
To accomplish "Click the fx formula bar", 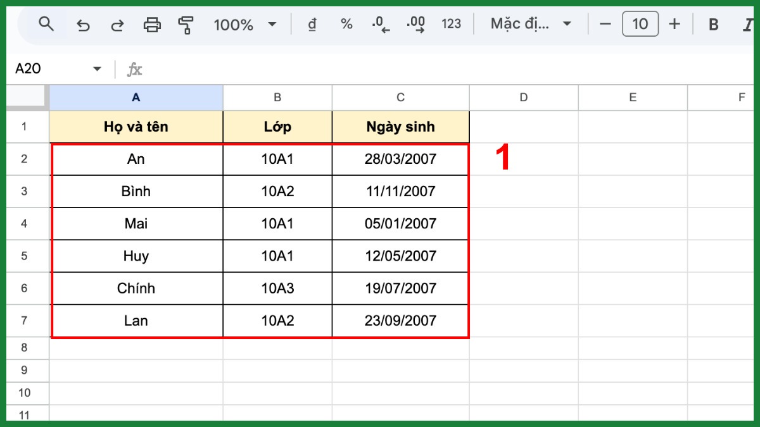I will click(x=135, y=68).
